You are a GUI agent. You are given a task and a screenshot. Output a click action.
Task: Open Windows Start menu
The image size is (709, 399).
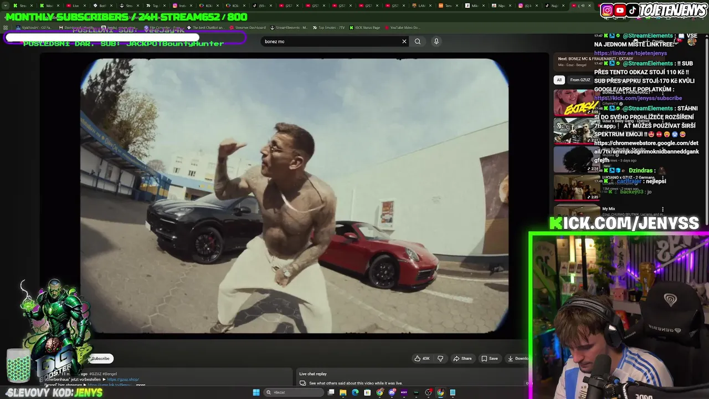[x=256, y=392]
